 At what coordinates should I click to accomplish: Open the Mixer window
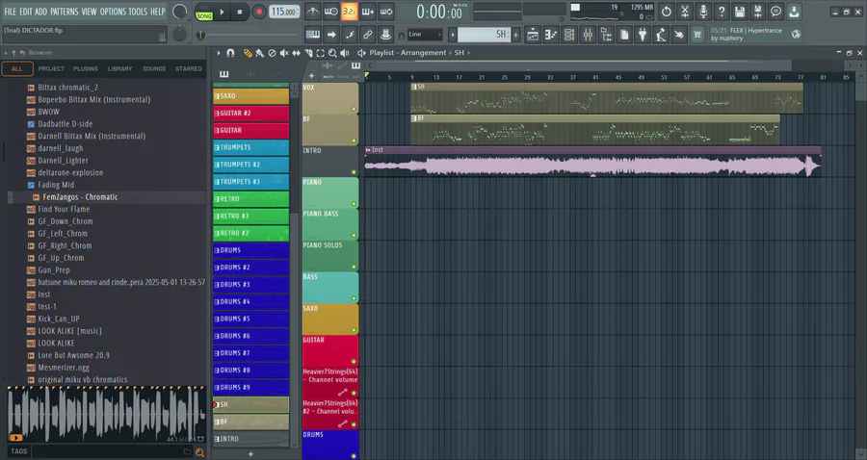[588, 35]
